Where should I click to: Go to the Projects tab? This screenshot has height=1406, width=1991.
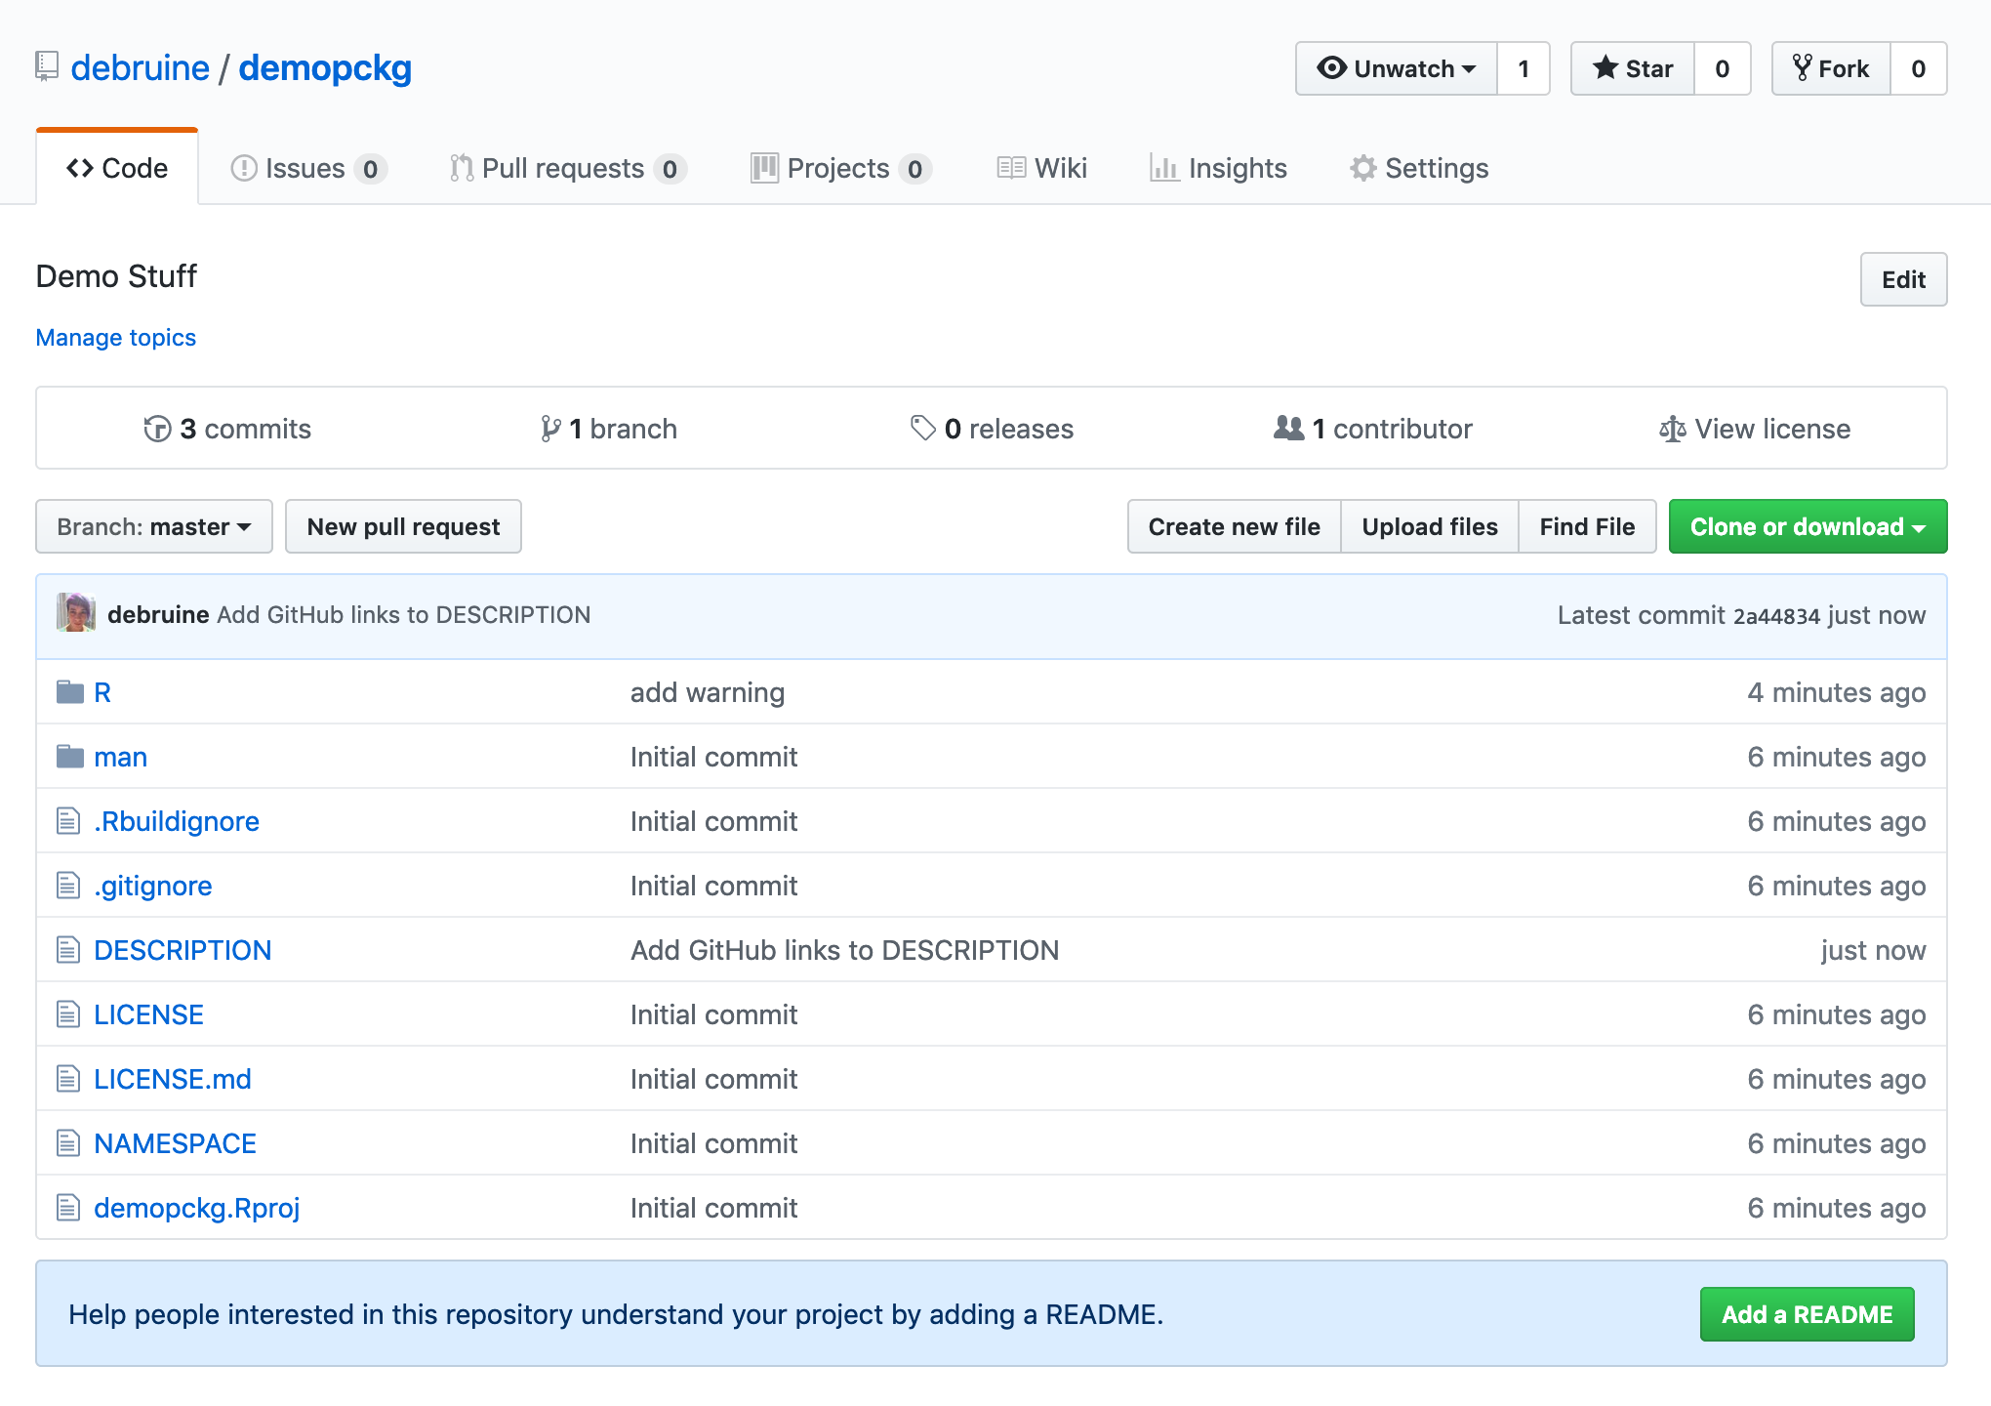[840, 169]
